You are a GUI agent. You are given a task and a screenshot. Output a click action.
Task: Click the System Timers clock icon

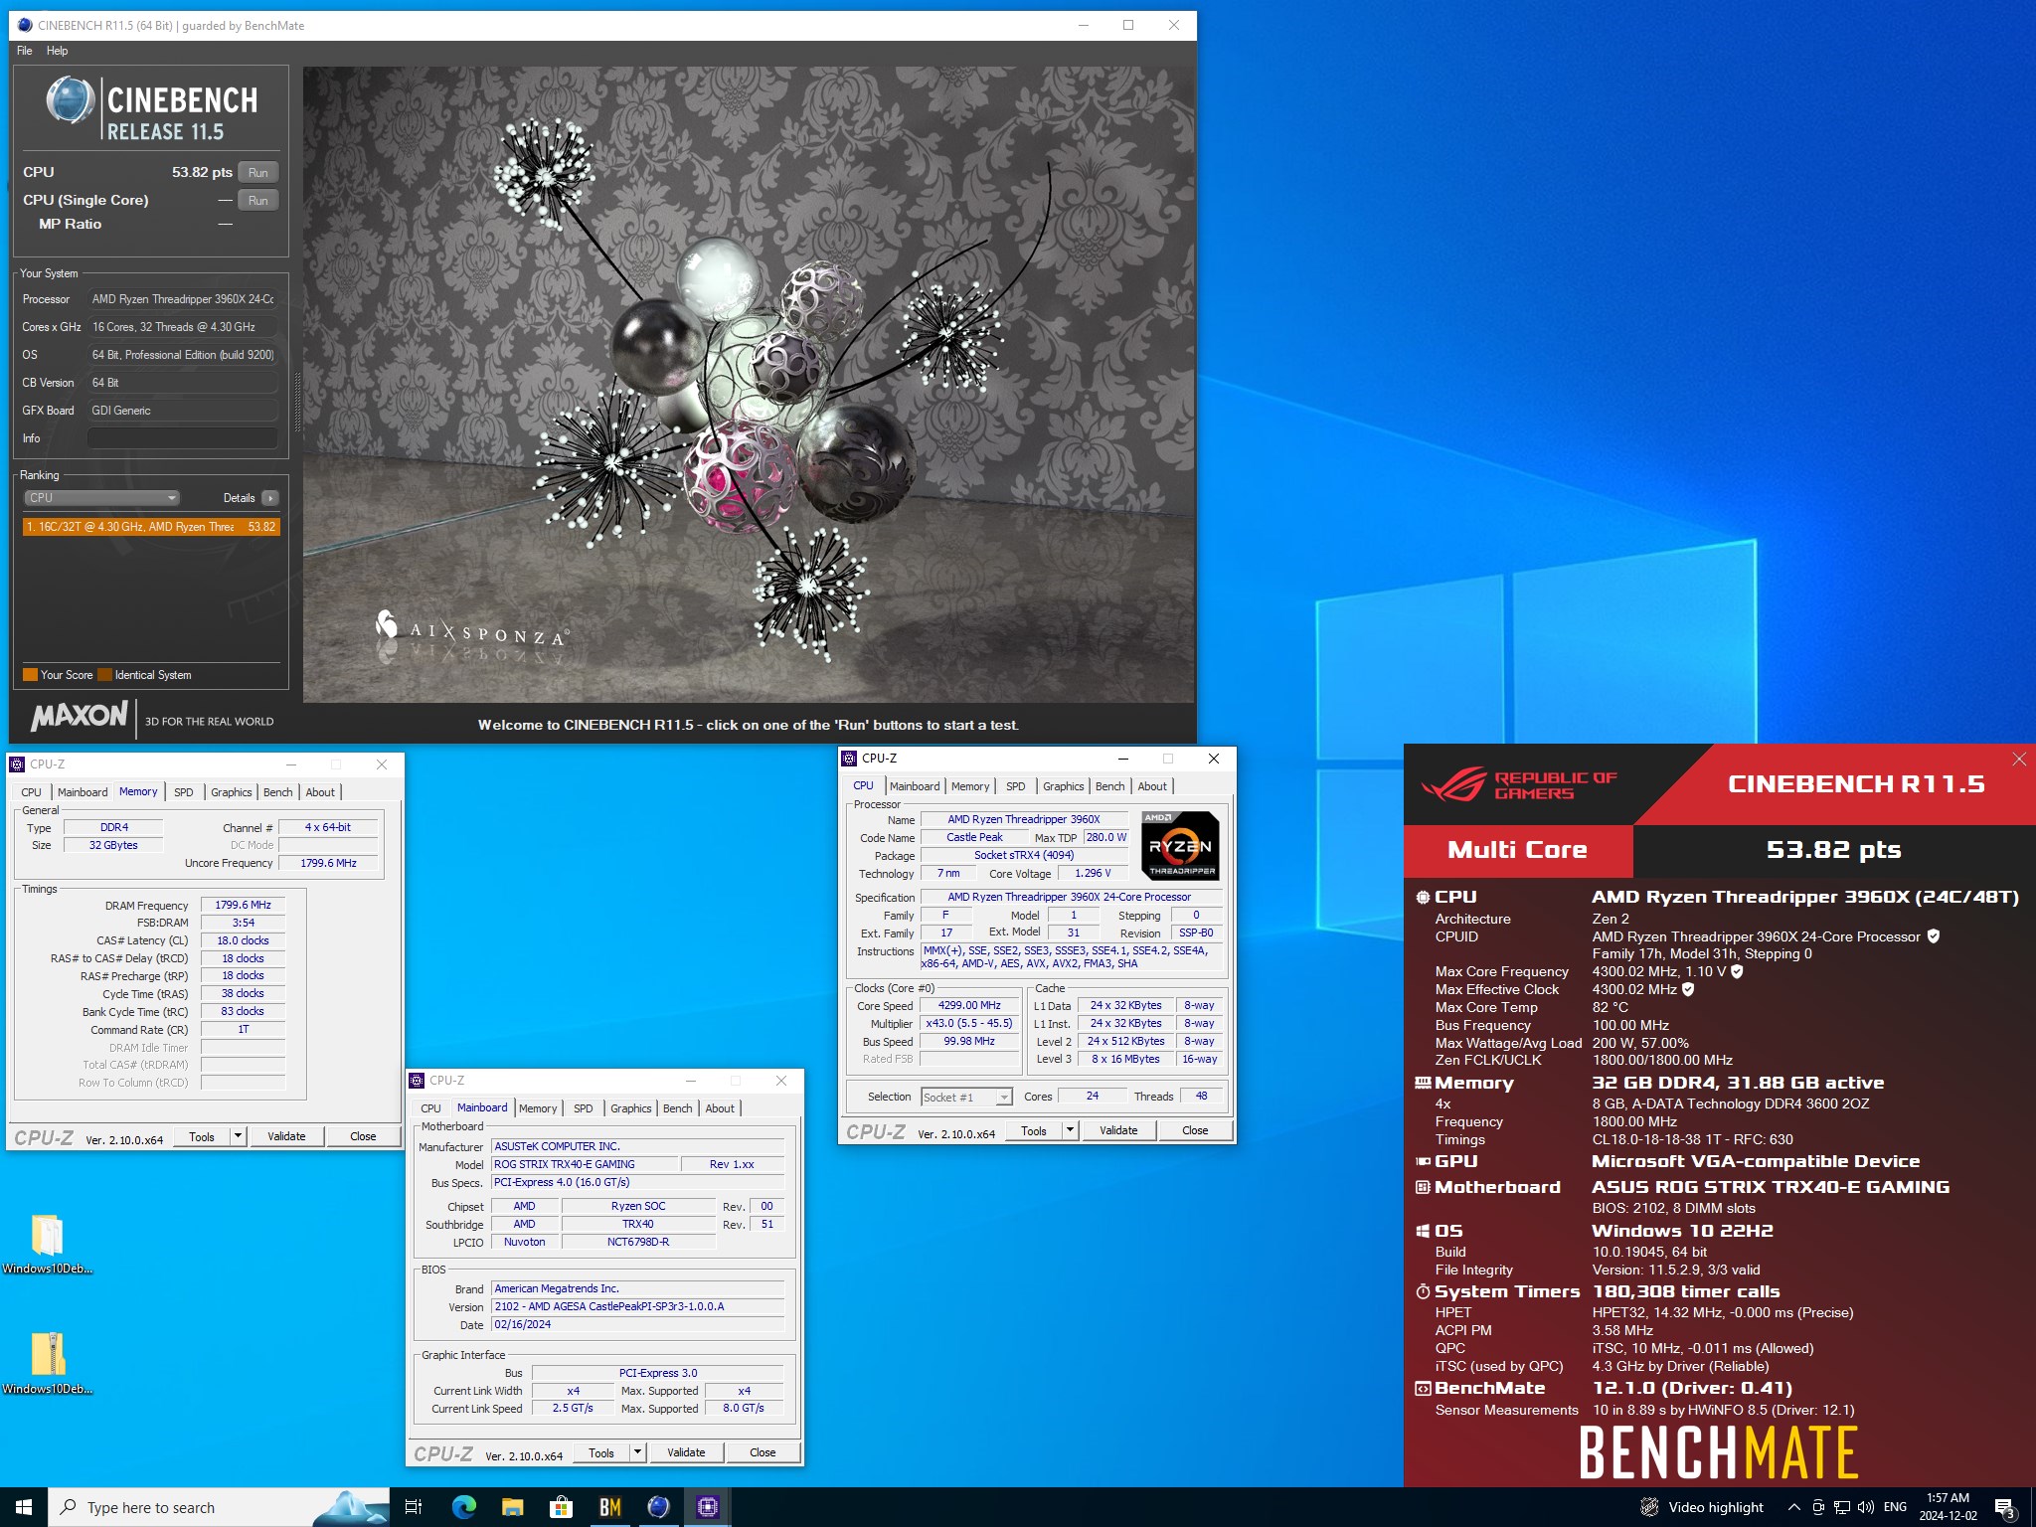point(1423,1291)
